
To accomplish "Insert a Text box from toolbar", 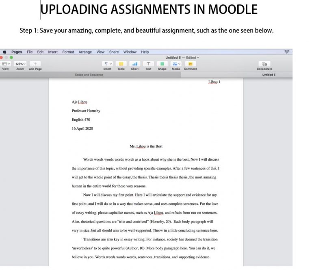I will tap(148, 64).
